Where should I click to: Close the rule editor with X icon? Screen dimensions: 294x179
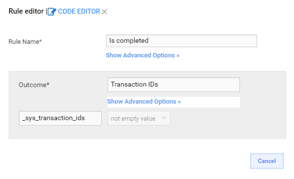click(x=105, y=12)
